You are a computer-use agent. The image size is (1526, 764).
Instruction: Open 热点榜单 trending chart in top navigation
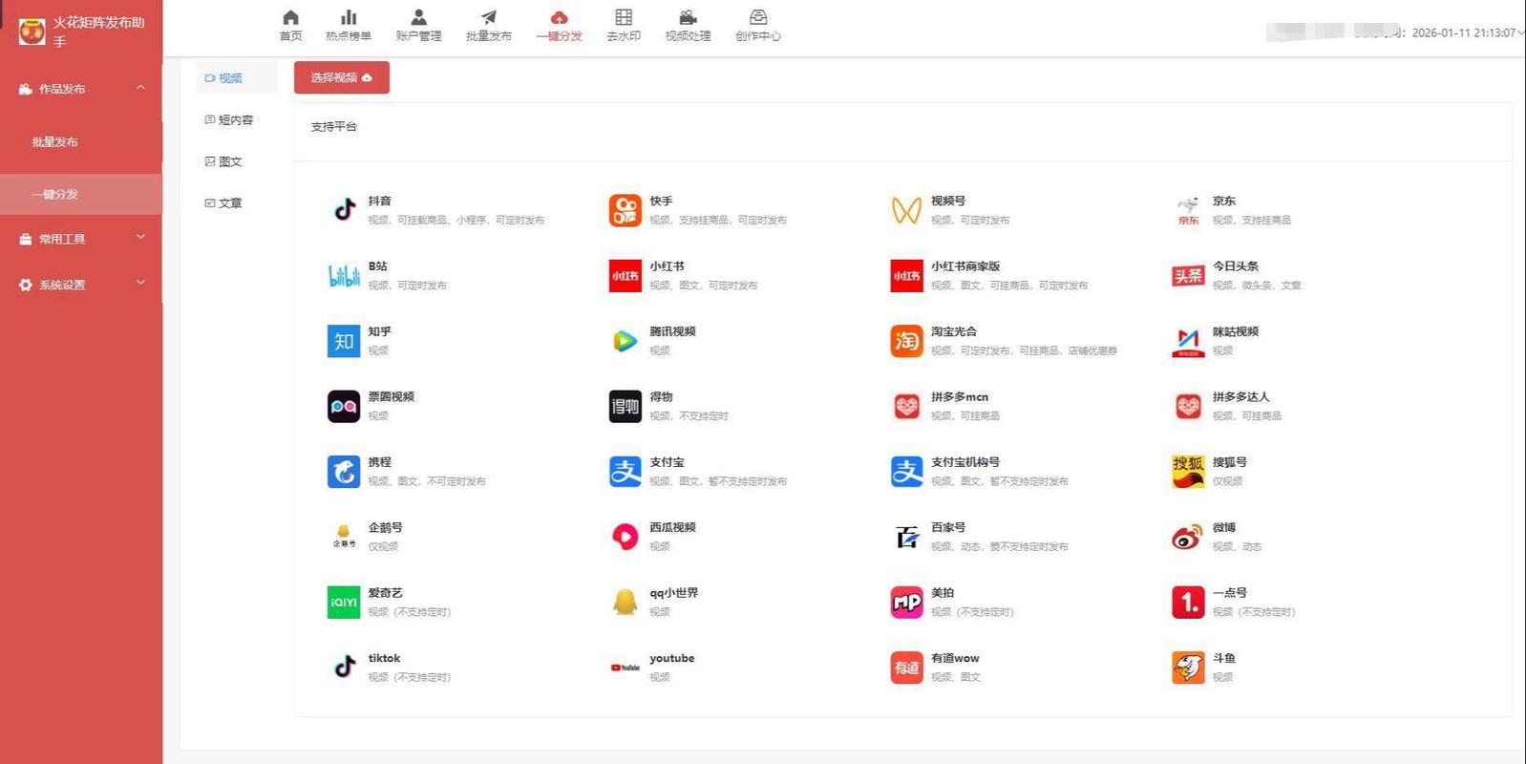pyautogui.click(x=349, y=25)
